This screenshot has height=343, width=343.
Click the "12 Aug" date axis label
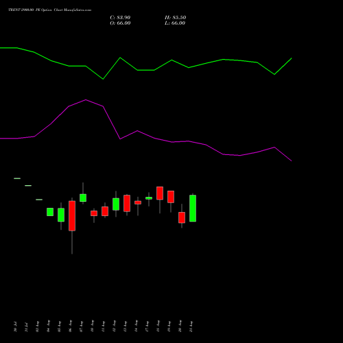coord(114,327)
